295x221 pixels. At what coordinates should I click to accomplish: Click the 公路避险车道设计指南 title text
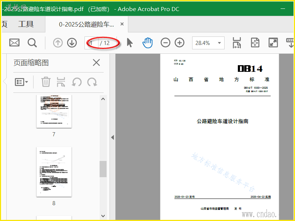223,122
